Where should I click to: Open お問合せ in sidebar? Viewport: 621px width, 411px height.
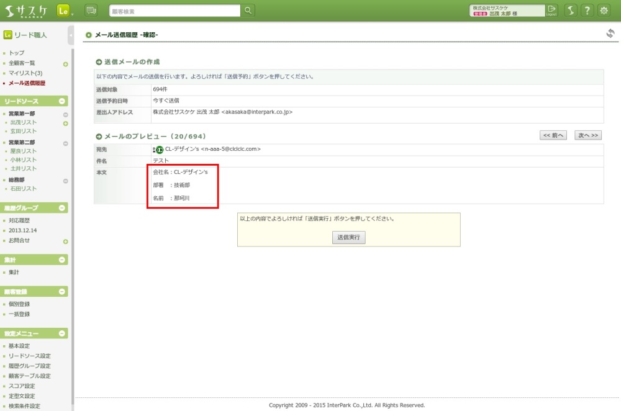[19, 240]
